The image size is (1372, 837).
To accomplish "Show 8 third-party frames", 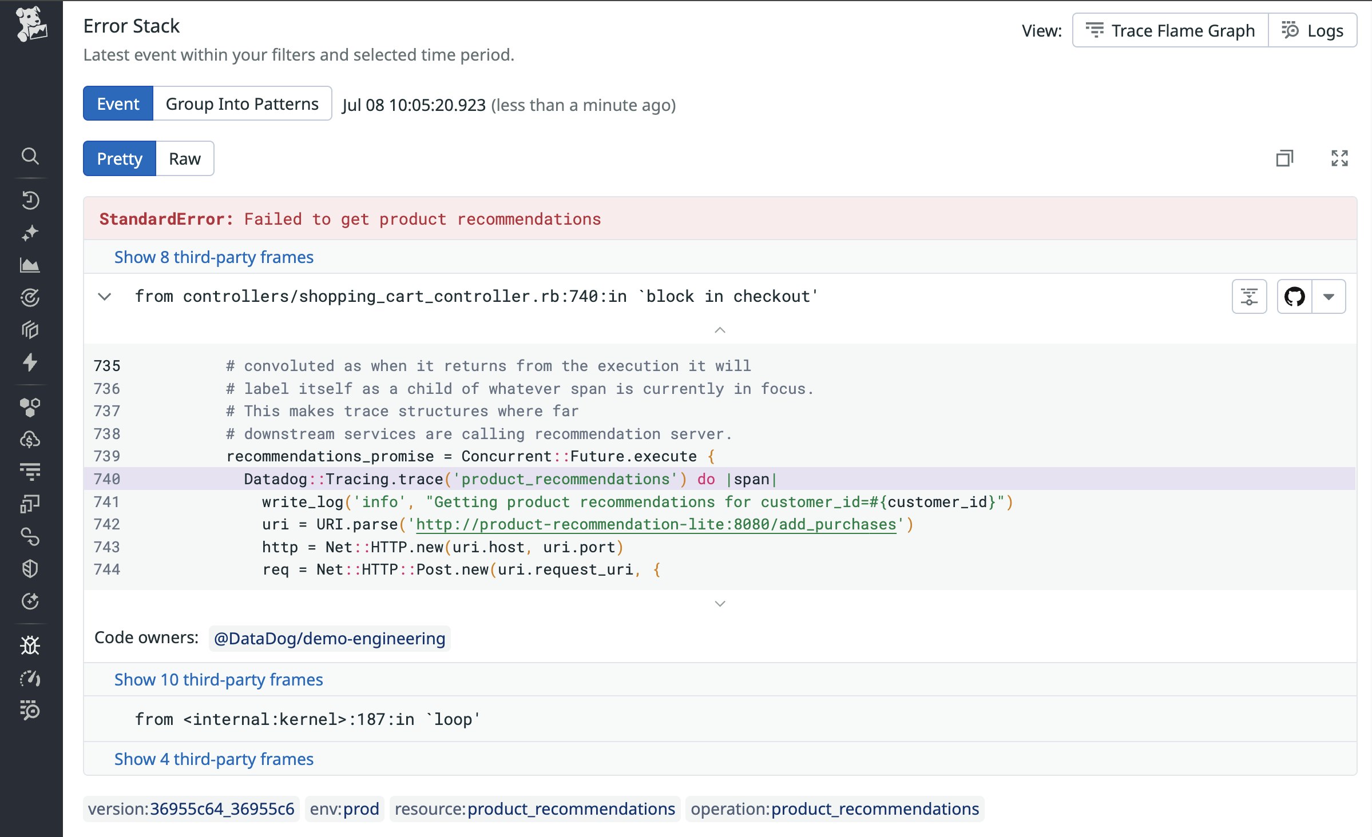I will click(213, 257).
